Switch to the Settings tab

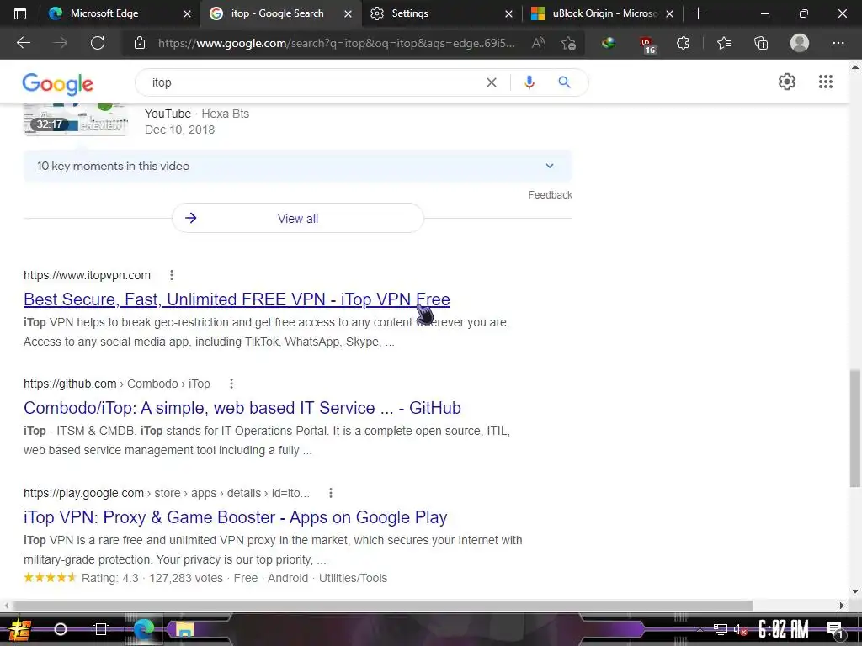tap(410, 13)
